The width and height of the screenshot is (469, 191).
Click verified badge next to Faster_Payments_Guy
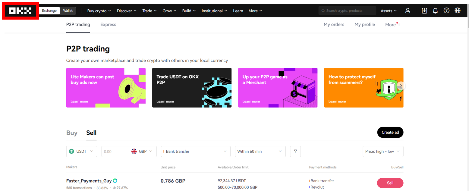pos(115,181)
